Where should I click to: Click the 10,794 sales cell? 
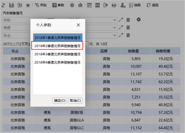tap(136, 112)
